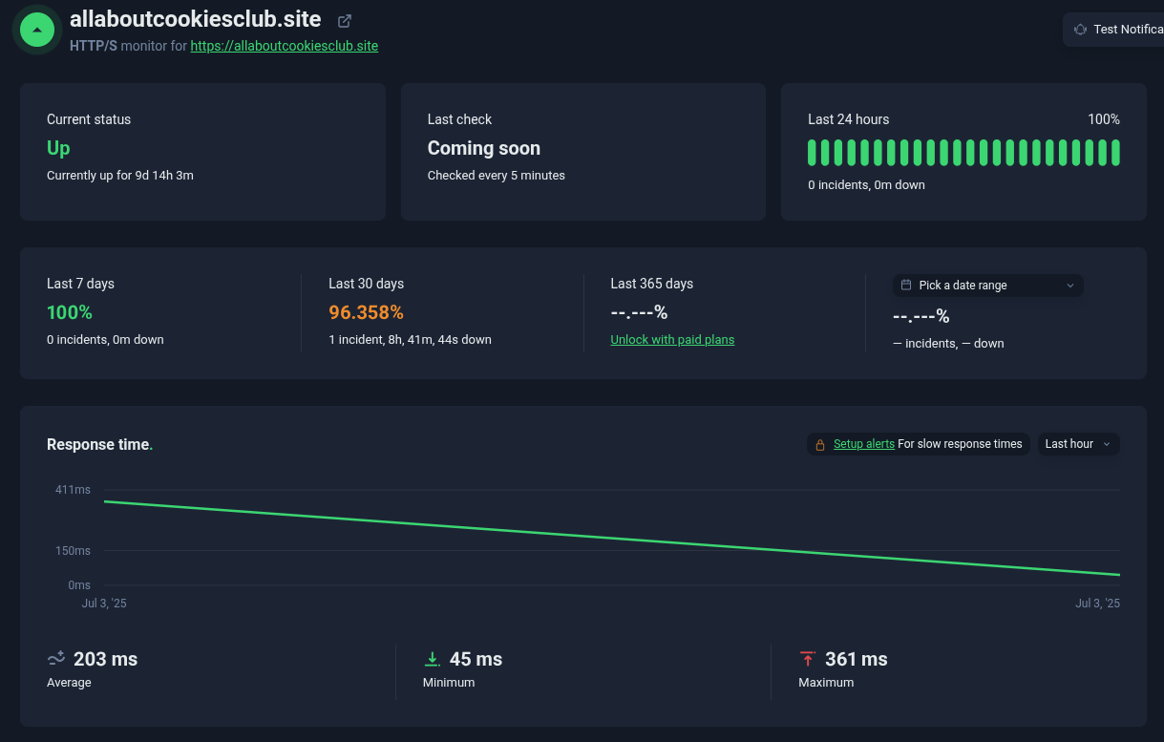The image size is (1164, 742).
Task: Click the Response time heading
Action: (99, 444)
